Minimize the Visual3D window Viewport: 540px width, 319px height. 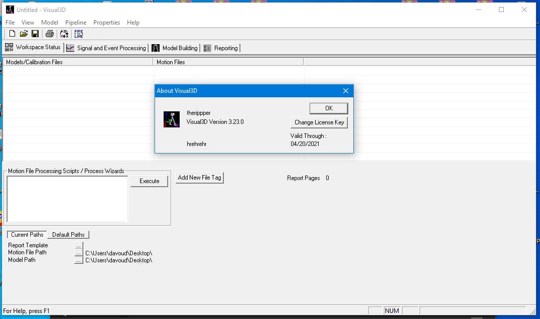coord(479,10)
